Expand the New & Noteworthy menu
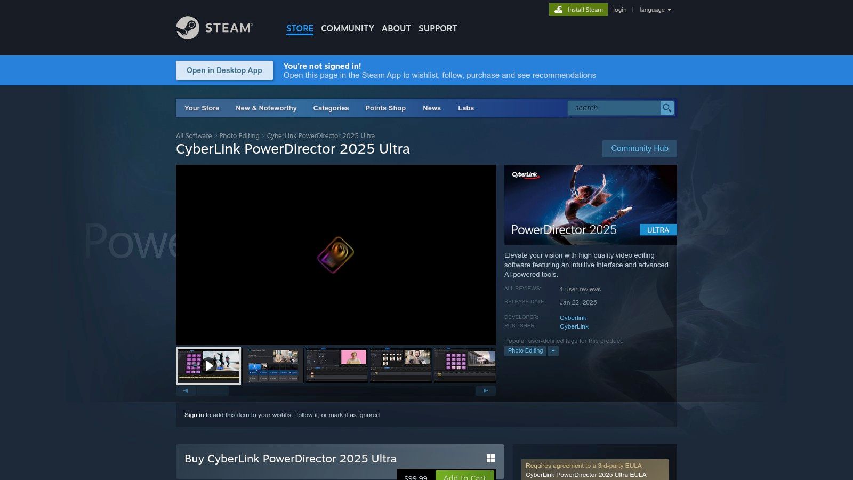The height and width of the screenshot is (480, 853). pyautogui.click(x=266, y=108)
